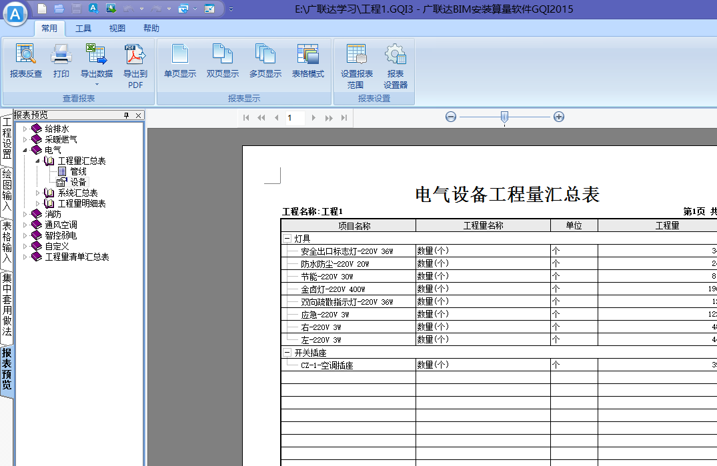Open 帮助 ribbon tab
The height and width of the screenshot is (466, 717).
[x=151, y=28]
